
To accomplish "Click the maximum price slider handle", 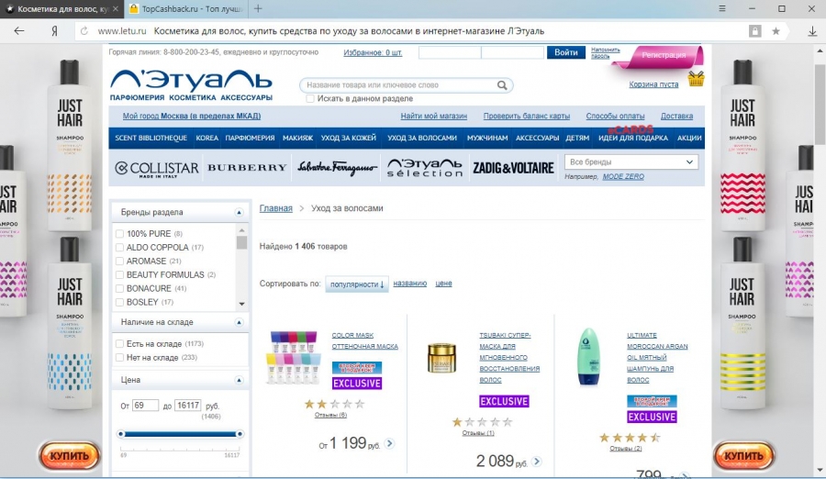I will [240, 434].
